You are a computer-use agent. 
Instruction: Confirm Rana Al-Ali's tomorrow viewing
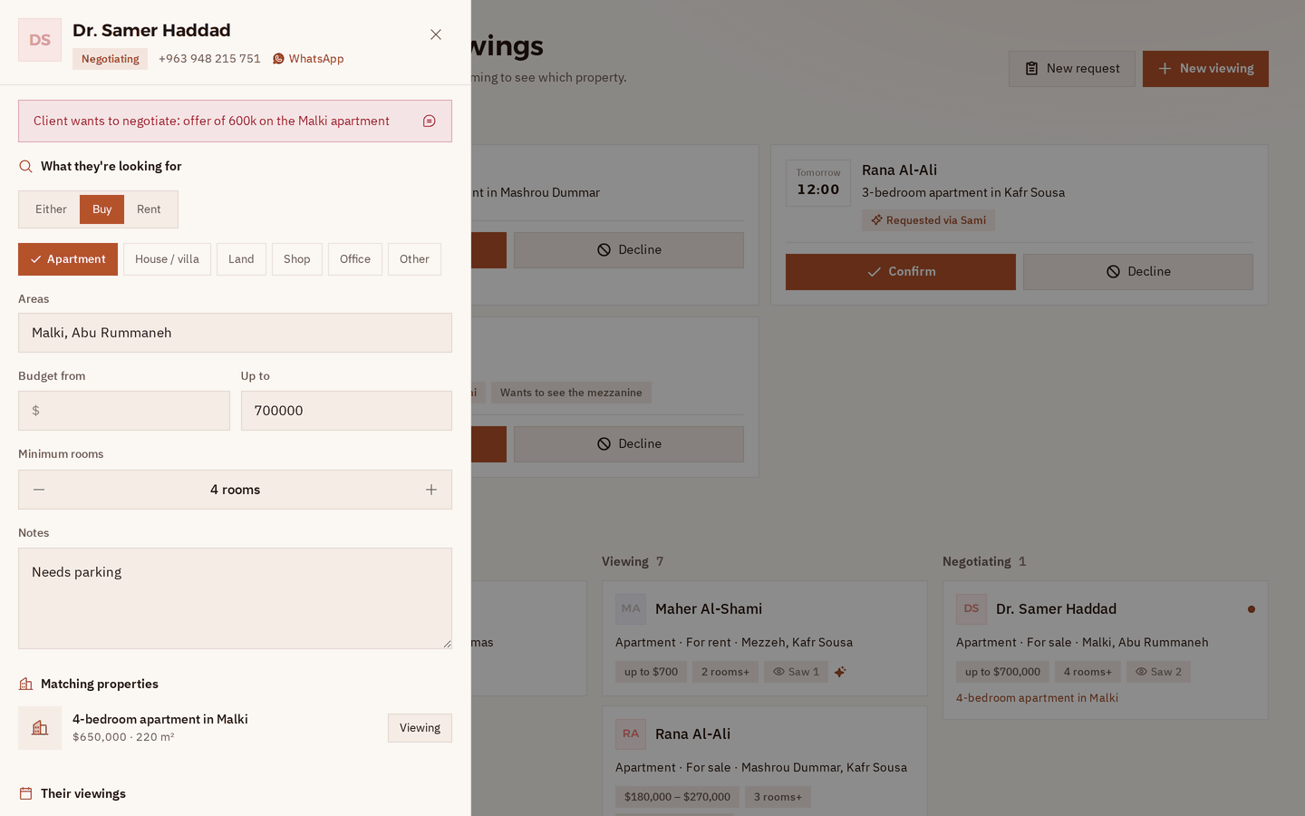click(901, 272)
